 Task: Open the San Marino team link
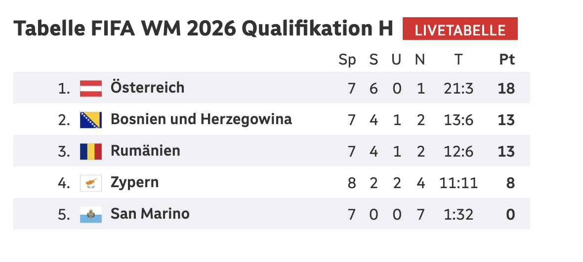tap(150, 214)
